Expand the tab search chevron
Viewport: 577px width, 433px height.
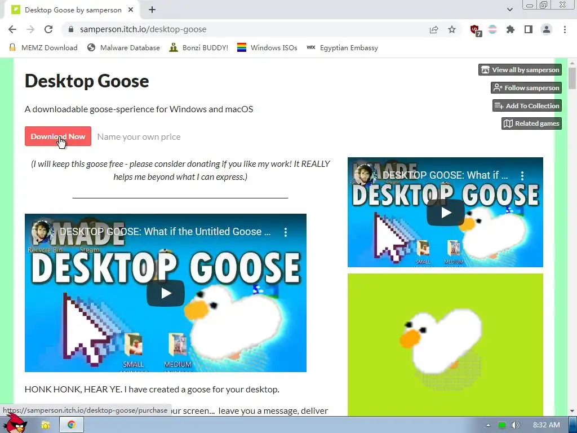pyautogui.click(x=509, y=10)
